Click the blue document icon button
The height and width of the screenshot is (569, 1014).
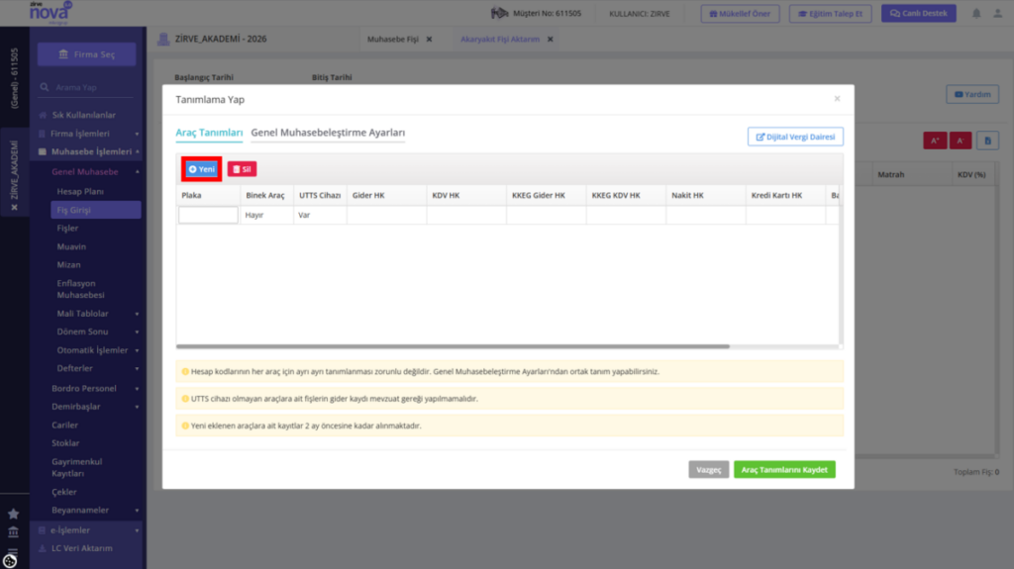click(987, 141)
